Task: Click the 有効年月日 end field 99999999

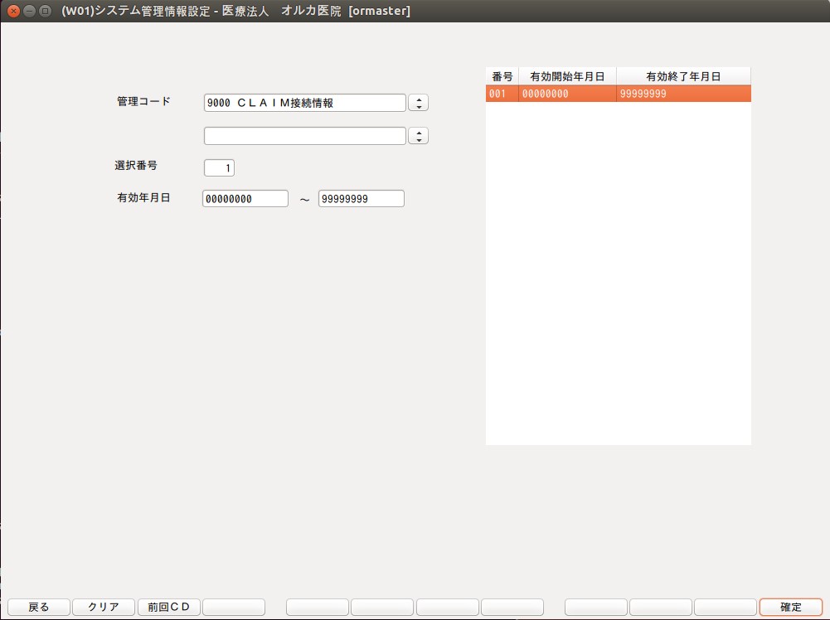Action: pos(362,199)
